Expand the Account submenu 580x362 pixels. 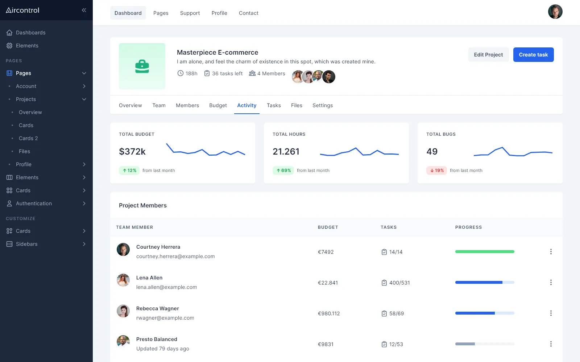(84, 86)
